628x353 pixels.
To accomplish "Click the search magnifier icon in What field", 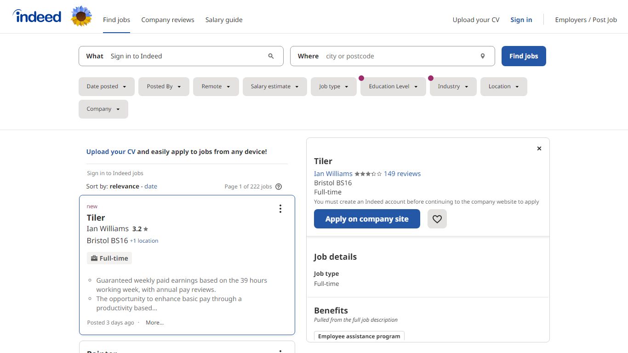I will point(271,56).
